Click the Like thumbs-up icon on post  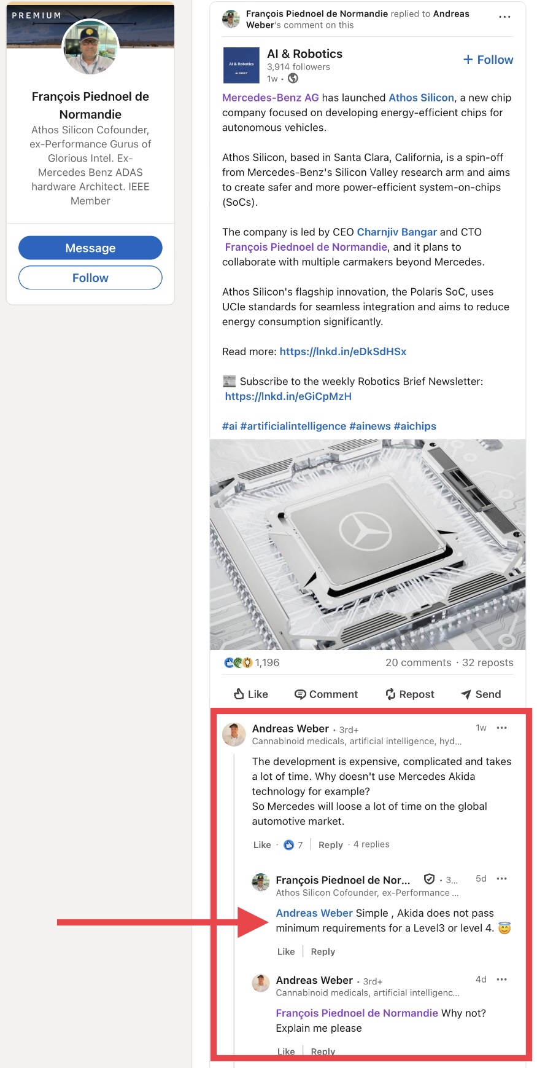[x=239, y=694]
